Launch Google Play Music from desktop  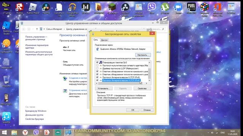pos(73,9)
